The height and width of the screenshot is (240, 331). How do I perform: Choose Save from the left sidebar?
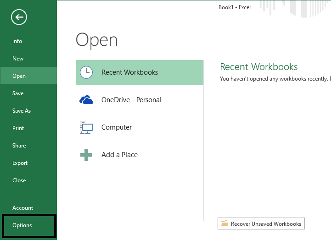(x=18, y=93)
